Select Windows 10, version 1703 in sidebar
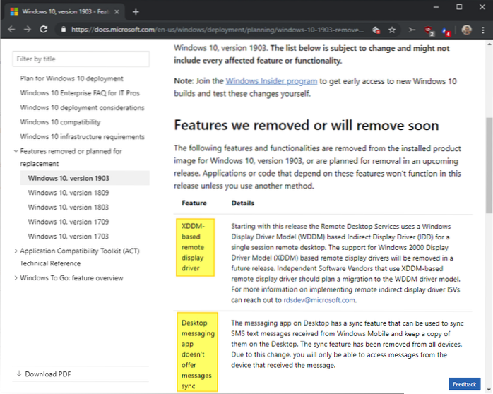This screenshot has width=493, height=394. point(69,236)
